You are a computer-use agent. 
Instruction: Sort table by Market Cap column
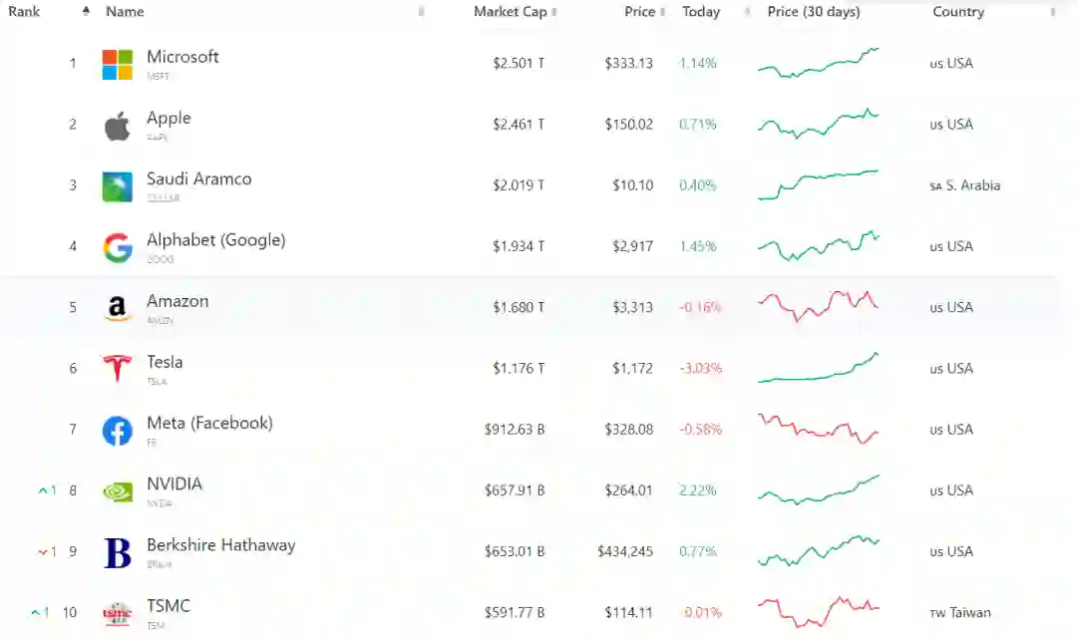pos(511,12)
